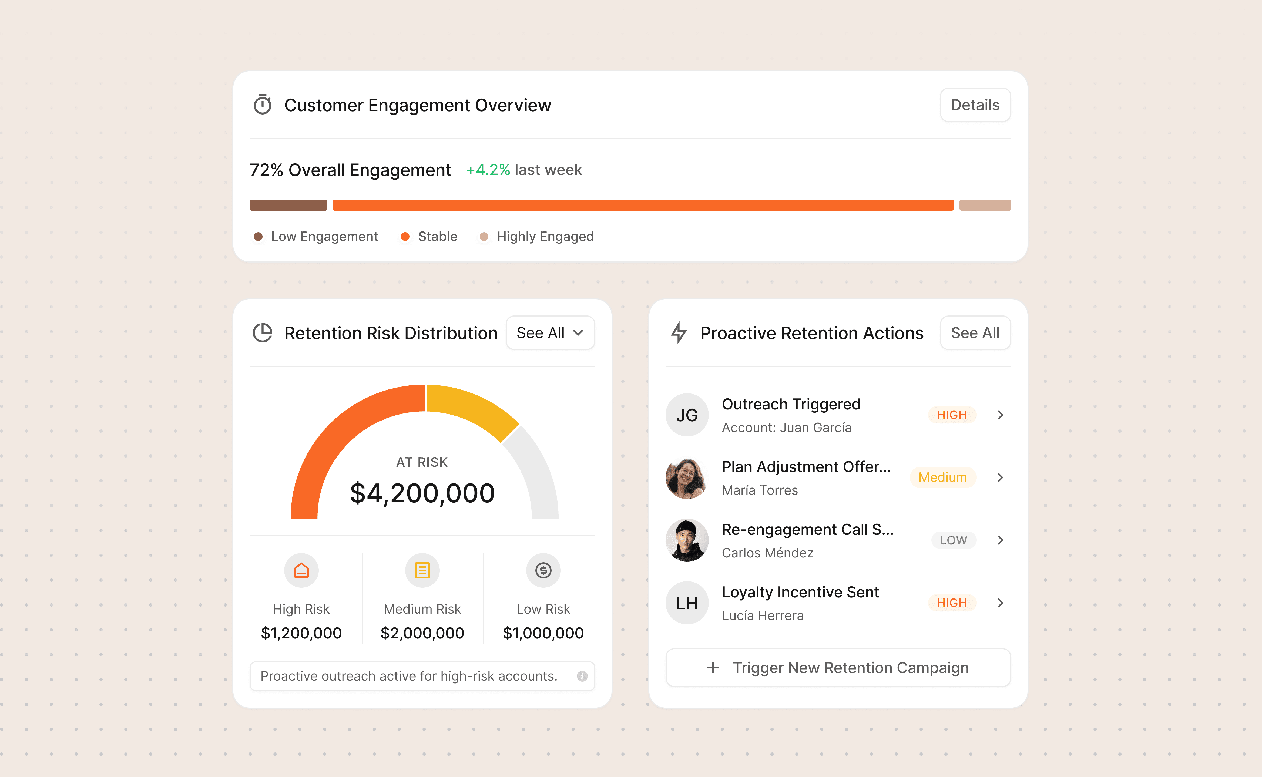
Task: Click María Torres's profile photo
Action: (x=687, y=478)
